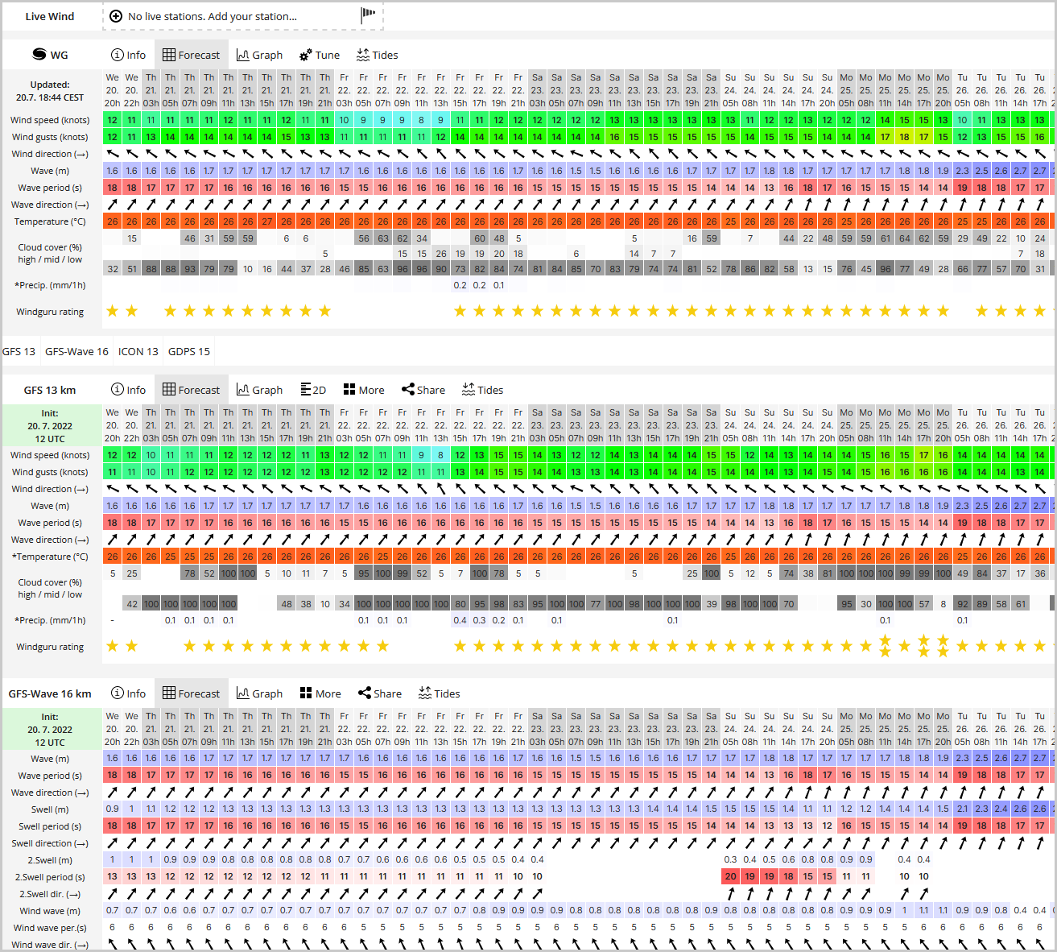Select the GFS-Wave 16 model tab
The height and width of the screenshot is (952, 1057).
[76, 351]
